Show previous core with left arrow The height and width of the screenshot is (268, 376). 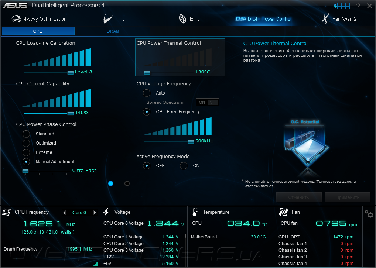64,212
